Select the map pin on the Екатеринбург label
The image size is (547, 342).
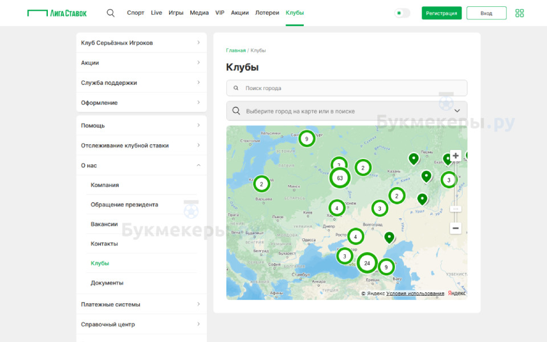447,160
